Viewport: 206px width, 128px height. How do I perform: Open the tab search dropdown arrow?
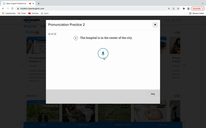pyautogui.click(x=203, y=3)
